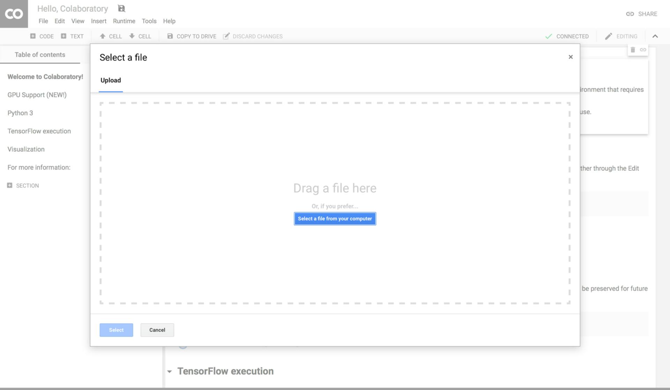Select a file from your computer
Image resolution: width=670 pixels, height=390 pixels.
(335, 218)
